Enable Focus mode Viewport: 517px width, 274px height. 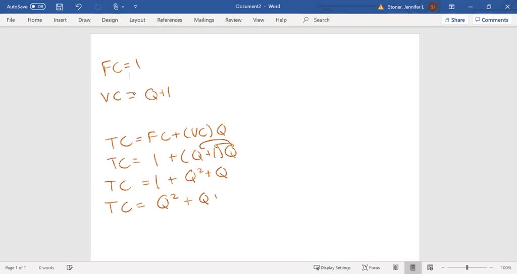(371, 268)
